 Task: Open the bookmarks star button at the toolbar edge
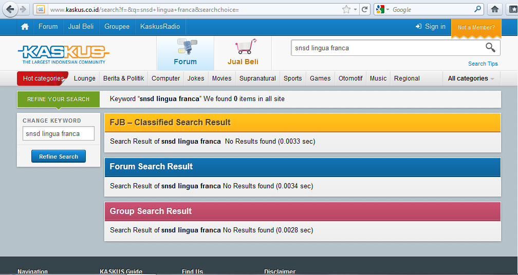coord(513,9)
